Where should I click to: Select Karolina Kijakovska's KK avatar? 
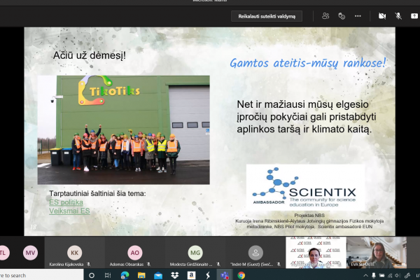pos(74,253)
